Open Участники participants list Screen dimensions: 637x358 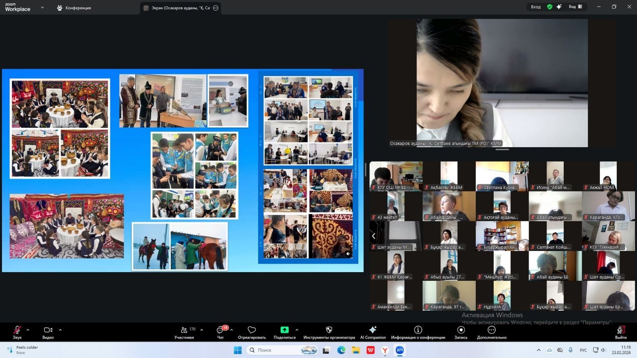tap(184, 332)
